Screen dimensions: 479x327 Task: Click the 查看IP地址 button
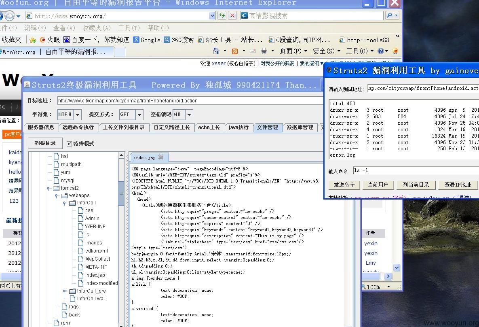pos(458,185)
